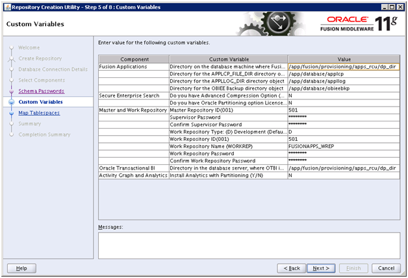The width and height of the screenshot is (408, 278).
Task: Select 'Directory for the APPLCP_FILE_DIR' variable cell
Action: [229, 74]
